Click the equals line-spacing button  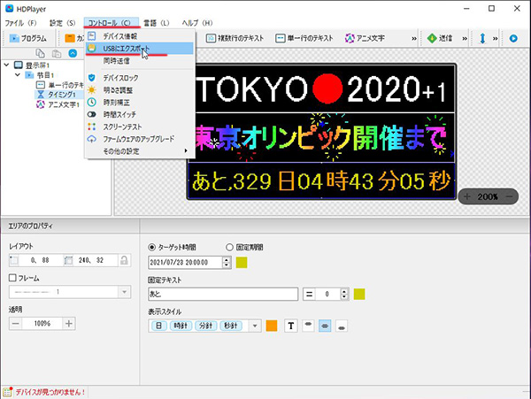click(309, 294)
